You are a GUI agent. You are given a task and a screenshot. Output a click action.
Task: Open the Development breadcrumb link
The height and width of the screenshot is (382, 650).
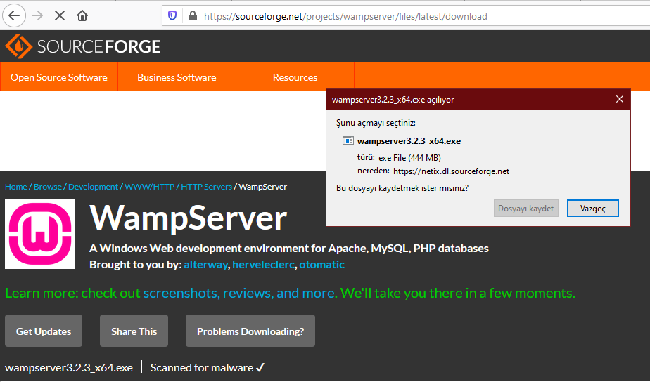(x=93, y=187)
